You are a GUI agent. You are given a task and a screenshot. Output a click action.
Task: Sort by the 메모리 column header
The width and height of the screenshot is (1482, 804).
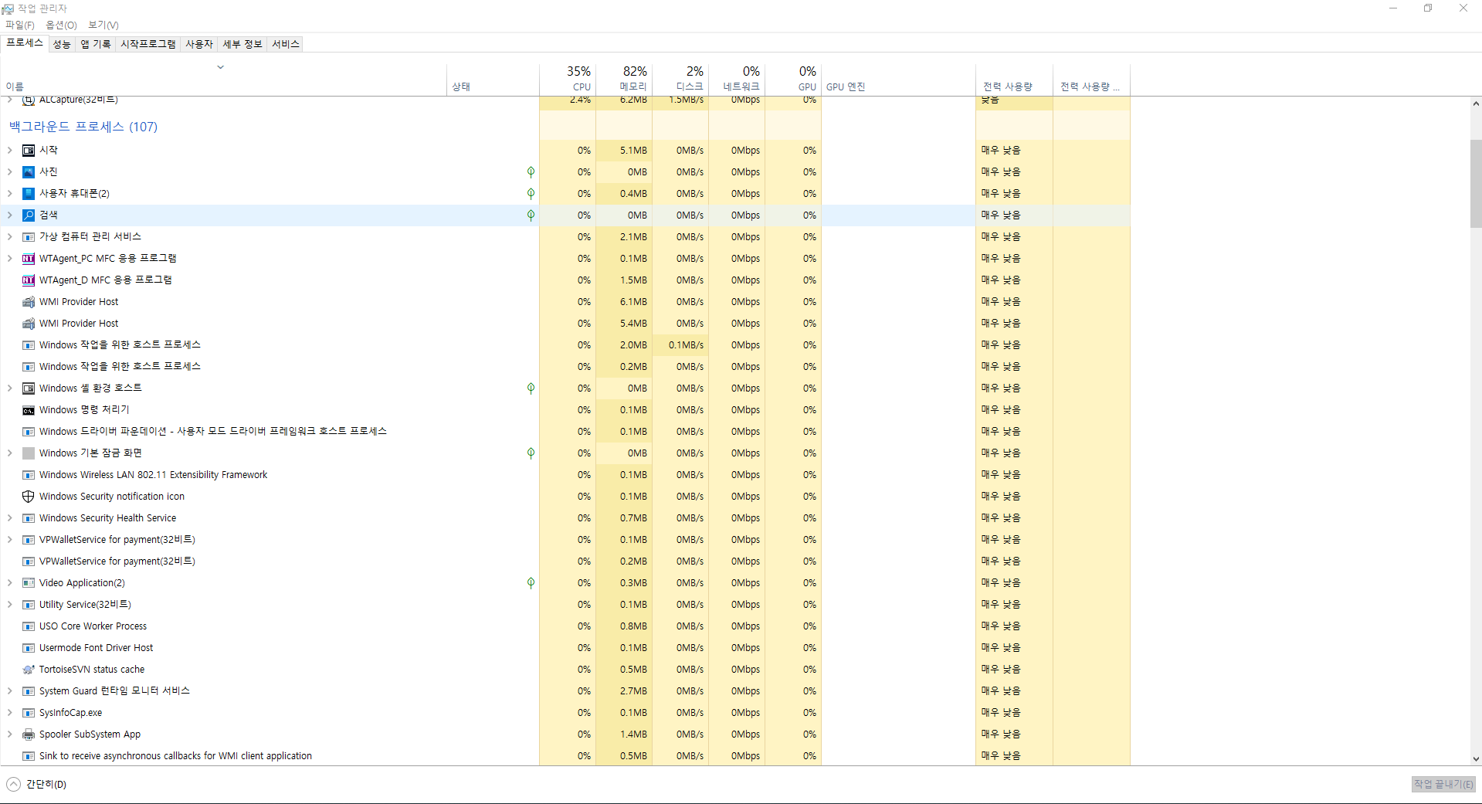(x=624, y=79)
